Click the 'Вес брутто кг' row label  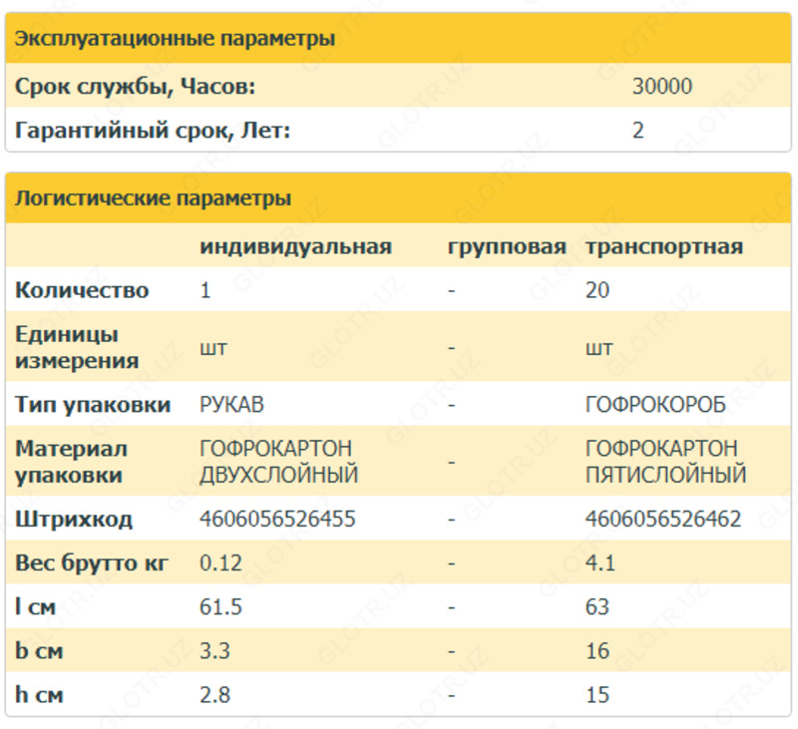point(91,563)
